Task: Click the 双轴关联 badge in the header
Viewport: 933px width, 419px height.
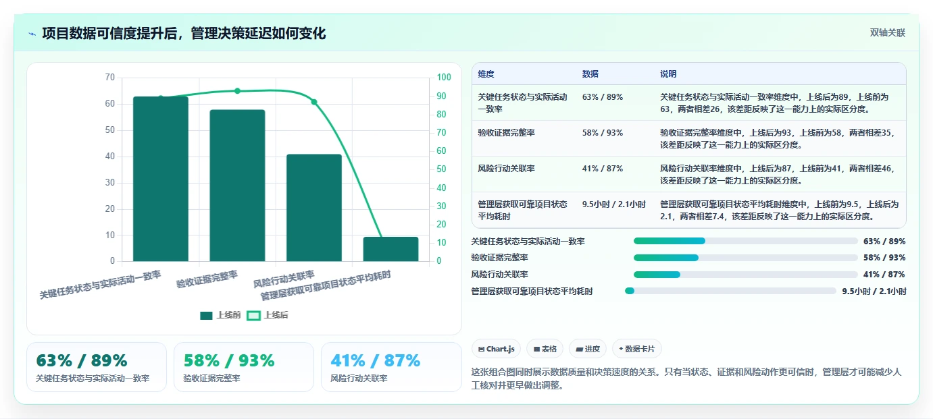Action: point(887,32)
